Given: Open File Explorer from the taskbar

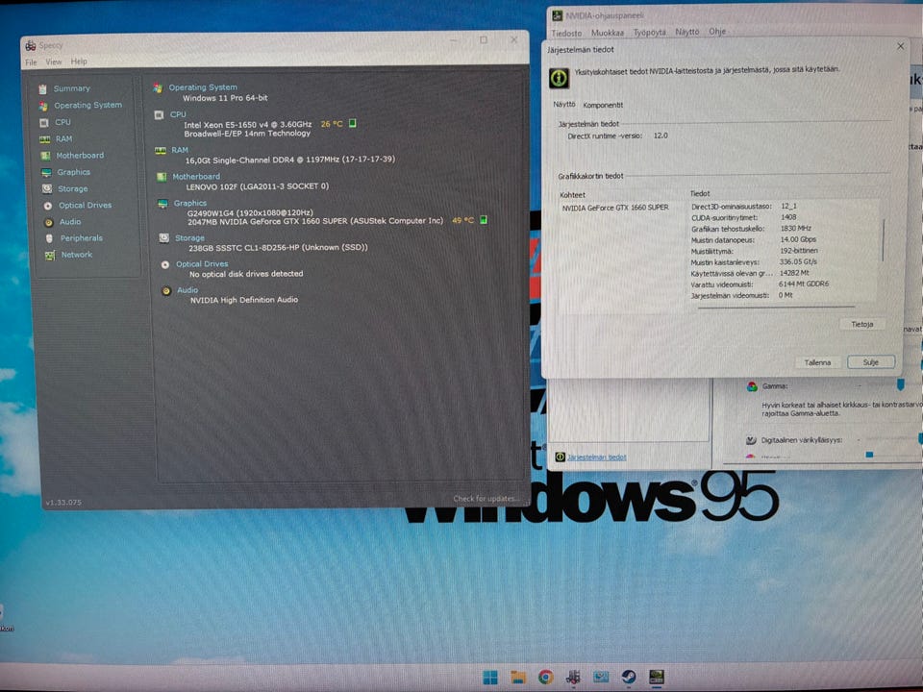Looking at the screenshot, I should tap(518, 678).
